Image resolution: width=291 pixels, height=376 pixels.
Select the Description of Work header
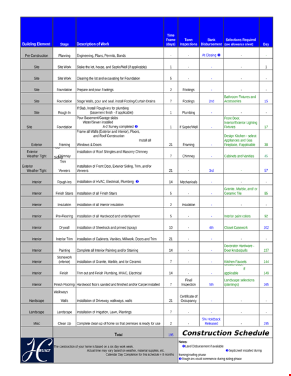click(93, 44)
